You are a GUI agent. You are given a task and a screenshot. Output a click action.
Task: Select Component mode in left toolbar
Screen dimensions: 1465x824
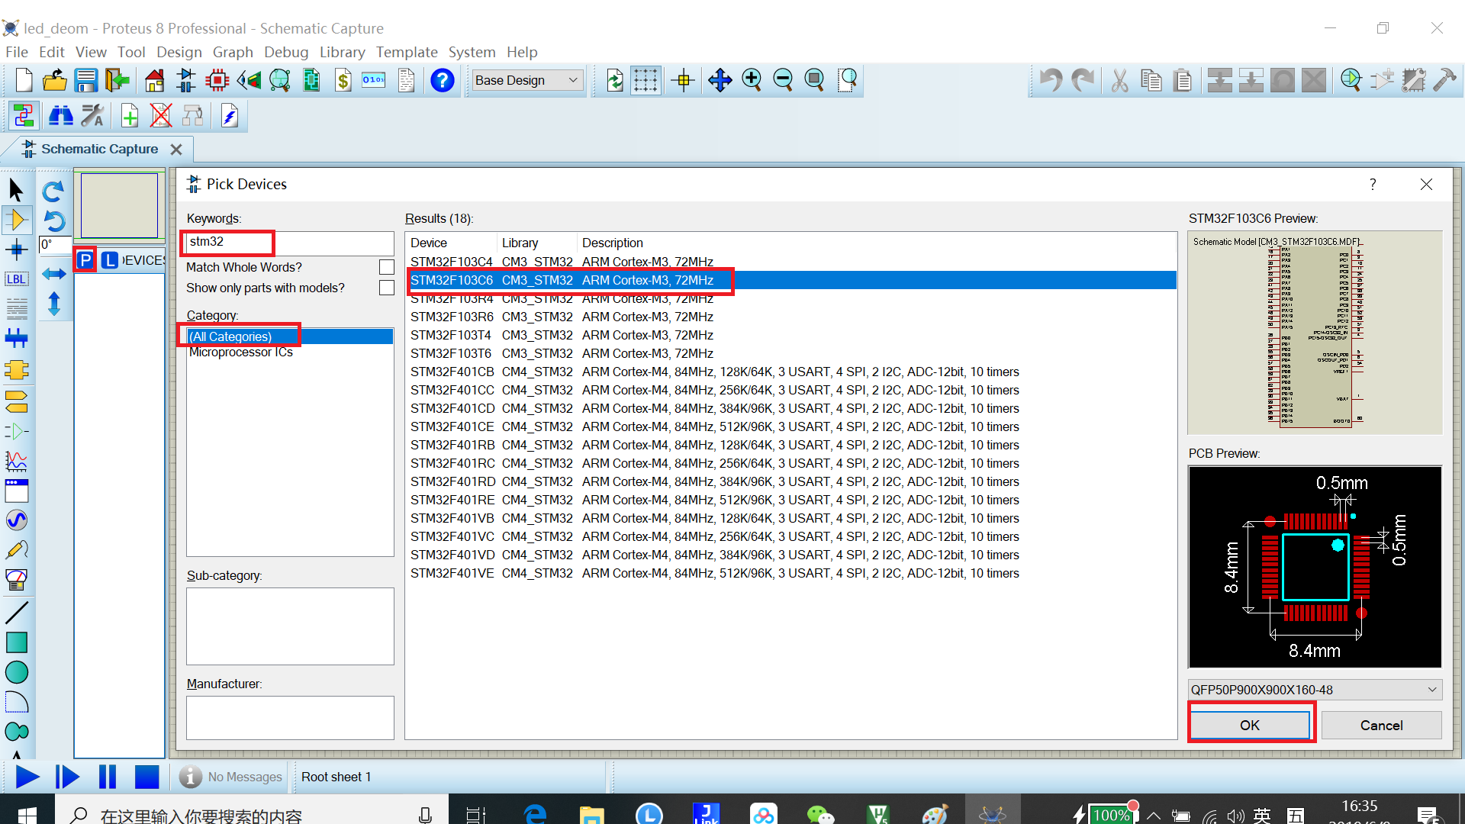(16, 220)
